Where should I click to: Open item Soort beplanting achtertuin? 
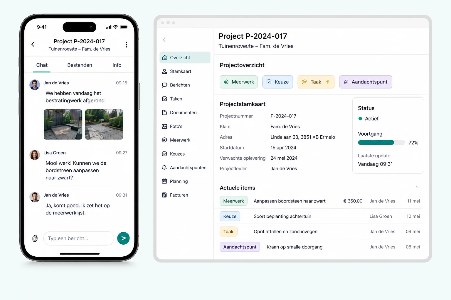pyautogui.click(x=282, y=216)
